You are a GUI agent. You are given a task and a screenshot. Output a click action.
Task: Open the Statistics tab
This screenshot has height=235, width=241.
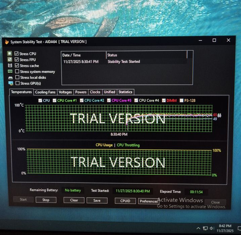pos(125,92)
